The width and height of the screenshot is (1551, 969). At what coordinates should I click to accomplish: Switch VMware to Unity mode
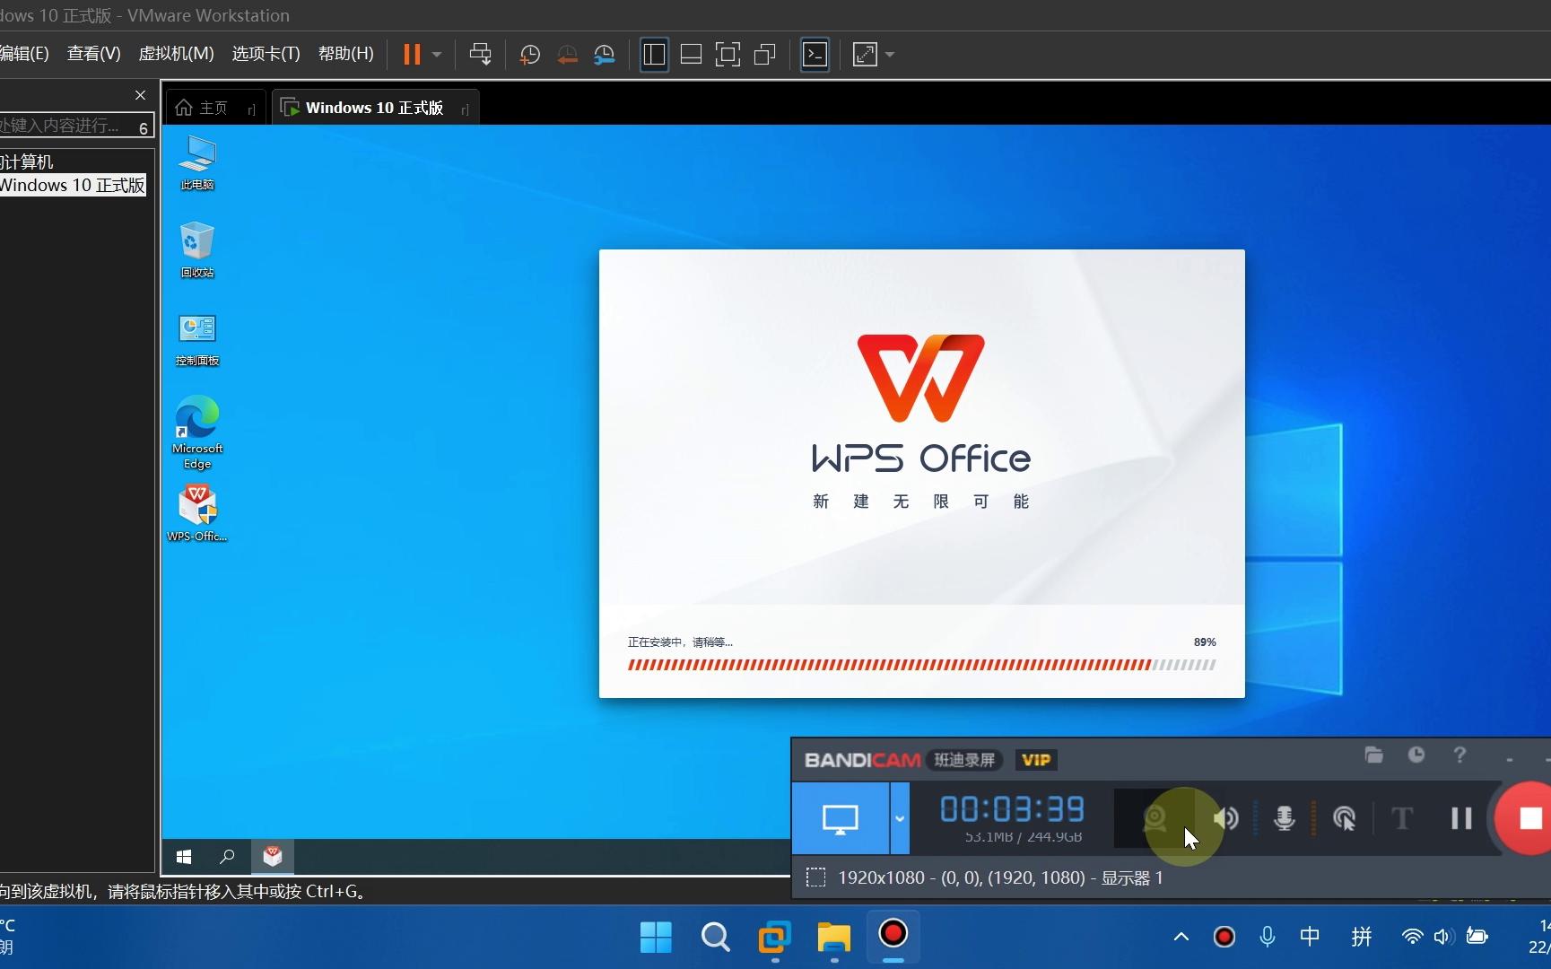(764, 55)
